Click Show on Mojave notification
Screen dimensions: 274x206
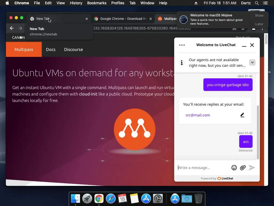pos(259,15)
